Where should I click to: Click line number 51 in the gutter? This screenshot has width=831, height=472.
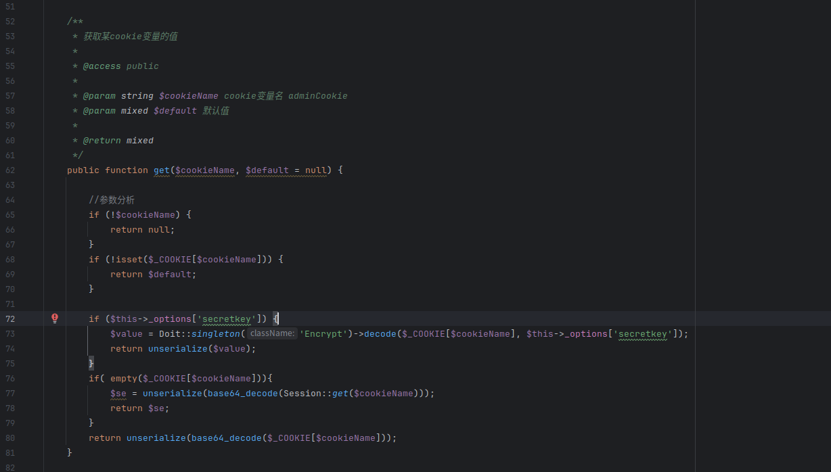click(9, 6)
